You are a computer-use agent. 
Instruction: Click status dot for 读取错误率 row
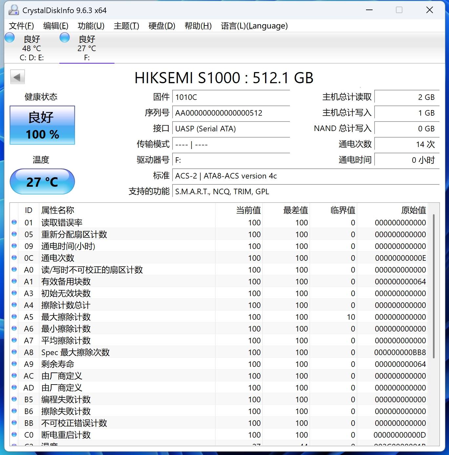[14, 222]
